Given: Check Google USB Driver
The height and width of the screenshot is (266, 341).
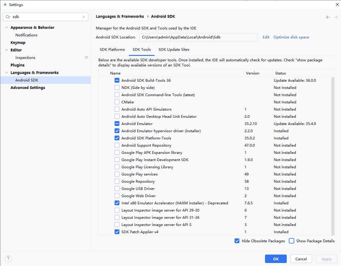Looking at the screenshot, I should pyautogui.click(x=117, y=189).
